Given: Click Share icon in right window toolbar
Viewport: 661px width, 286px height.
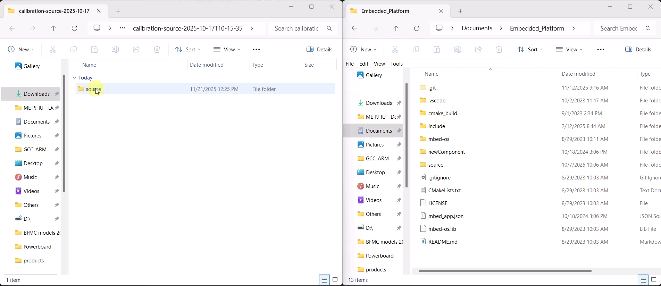Looking at the screenshot, I should (478, 50).
